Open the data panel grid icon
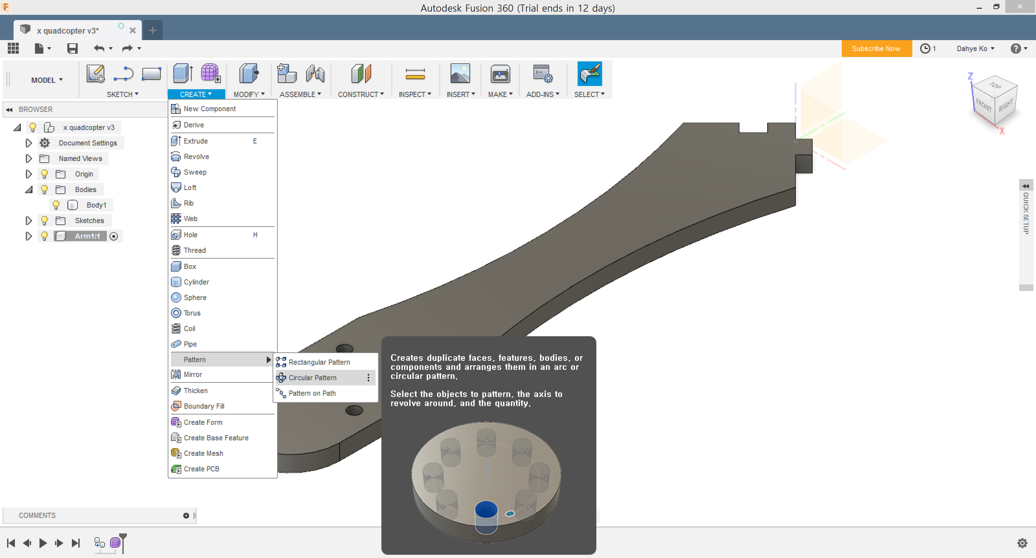The height and width of the screenshot is (558, 1036). pyautogui.click(x=13, y=48)
